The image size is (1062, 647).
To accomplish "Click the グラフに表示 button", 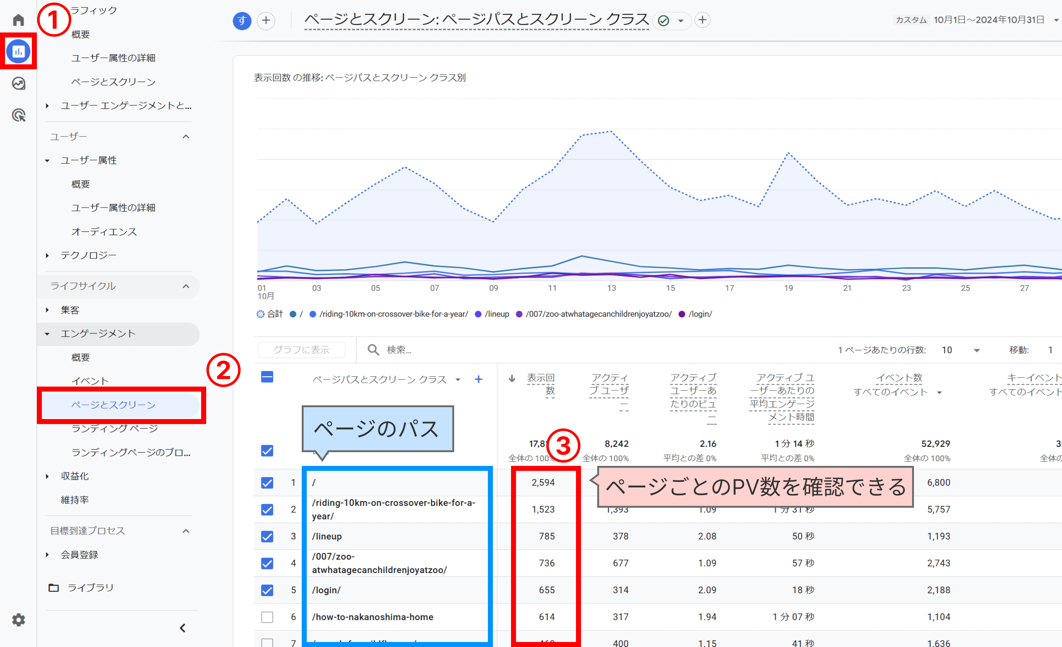I will tap(301, 350).
